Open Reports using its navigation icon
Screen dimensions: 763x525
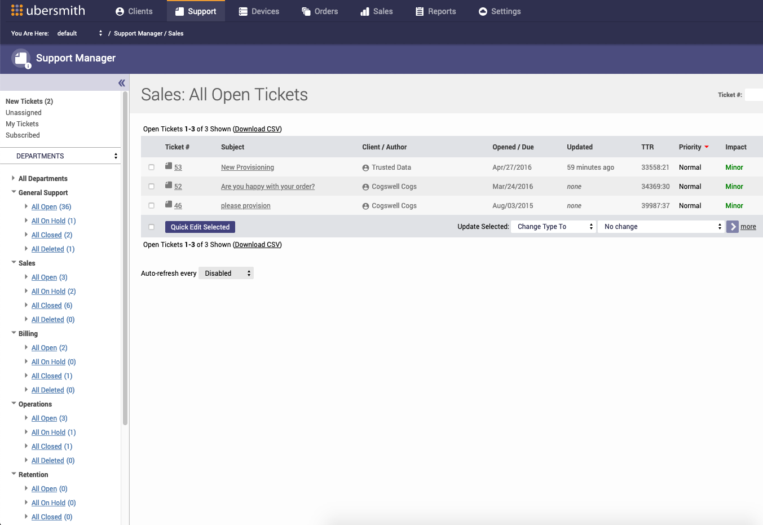418,11
